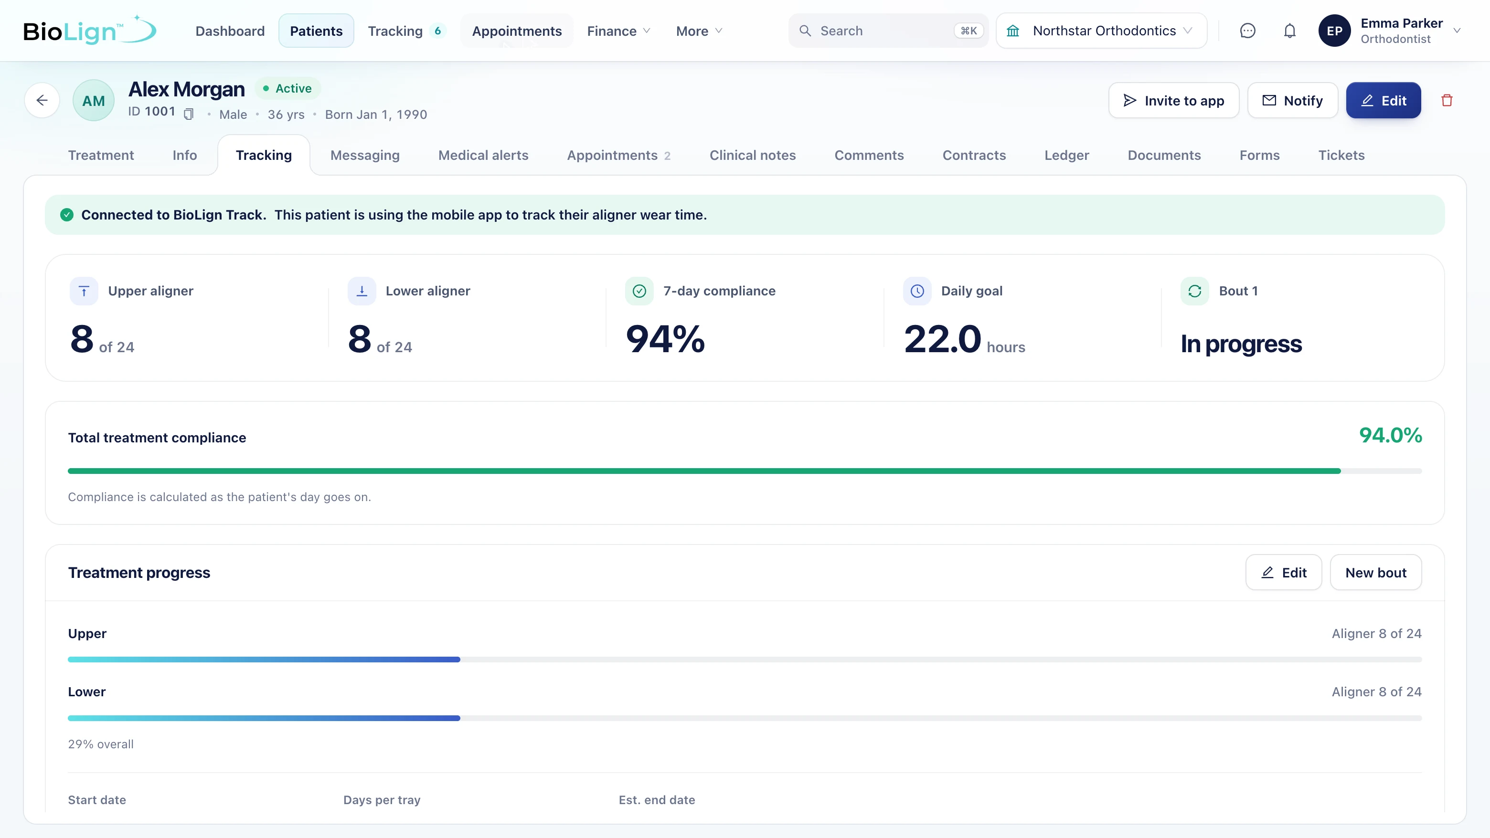This screenshot has width=1490, height=838.
Task: Click the Lower aligner progress bar
Action: point(745,718)
